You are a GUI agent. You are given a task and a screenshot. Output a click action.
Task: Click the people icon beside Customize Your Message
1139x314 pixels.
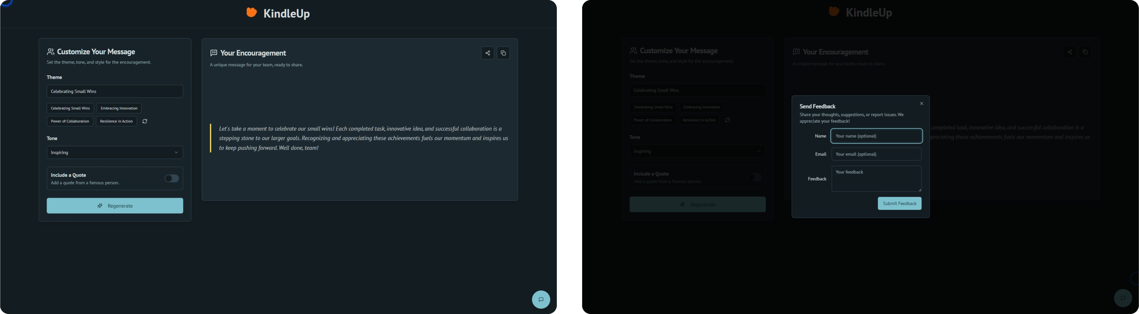(51, 52)
